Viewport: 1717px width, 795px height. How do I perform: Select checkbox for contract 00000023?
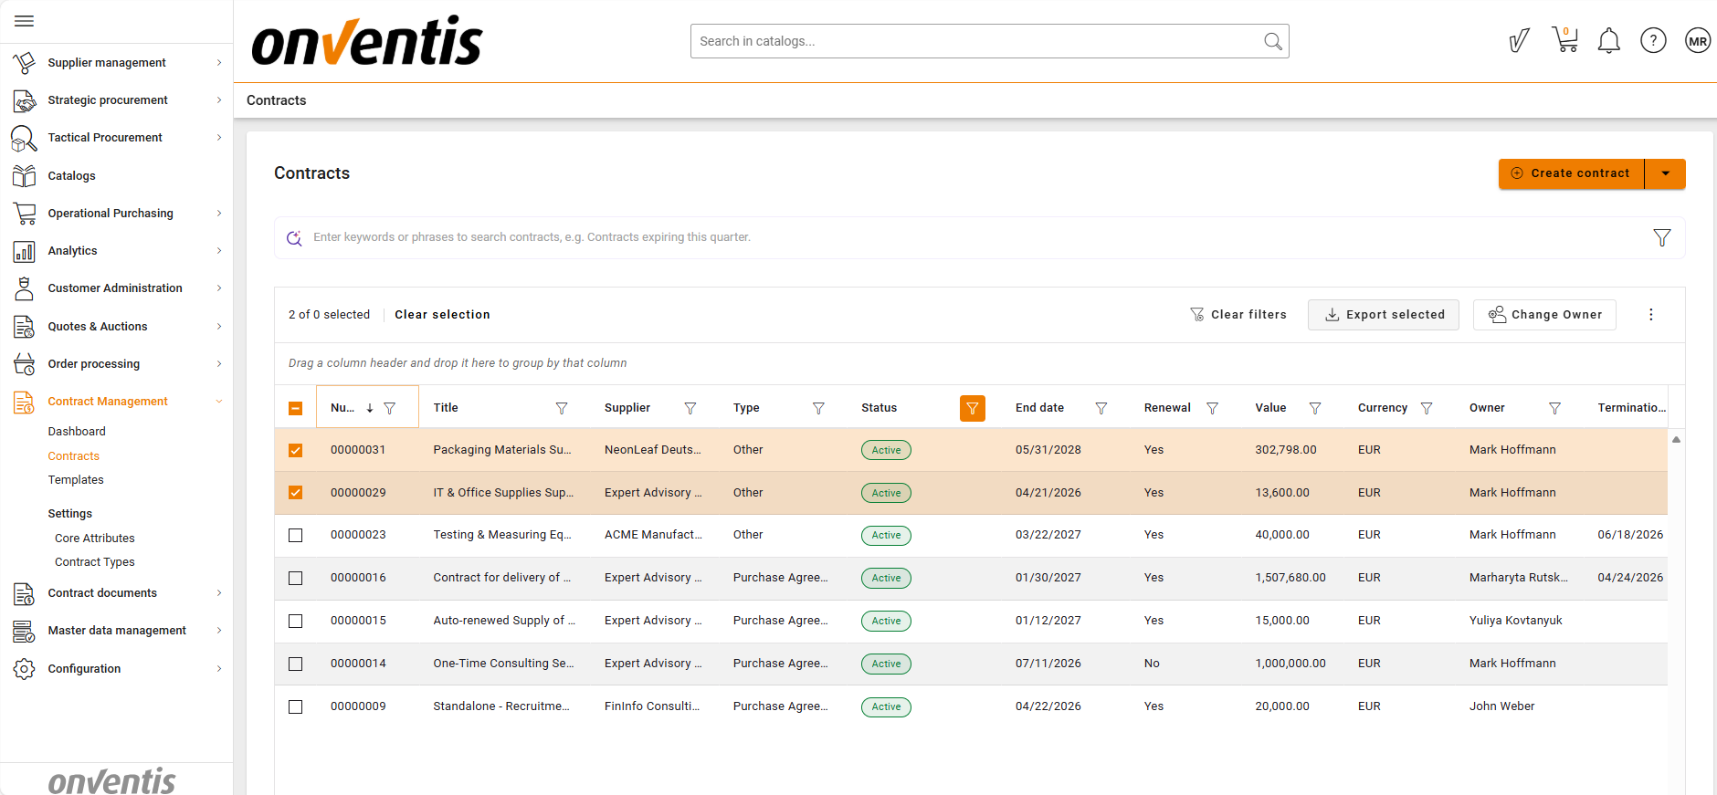pyautogui.click(x=295, y=535)
